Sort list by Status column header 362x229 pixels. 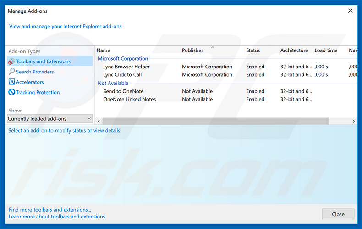click(253, 50)
